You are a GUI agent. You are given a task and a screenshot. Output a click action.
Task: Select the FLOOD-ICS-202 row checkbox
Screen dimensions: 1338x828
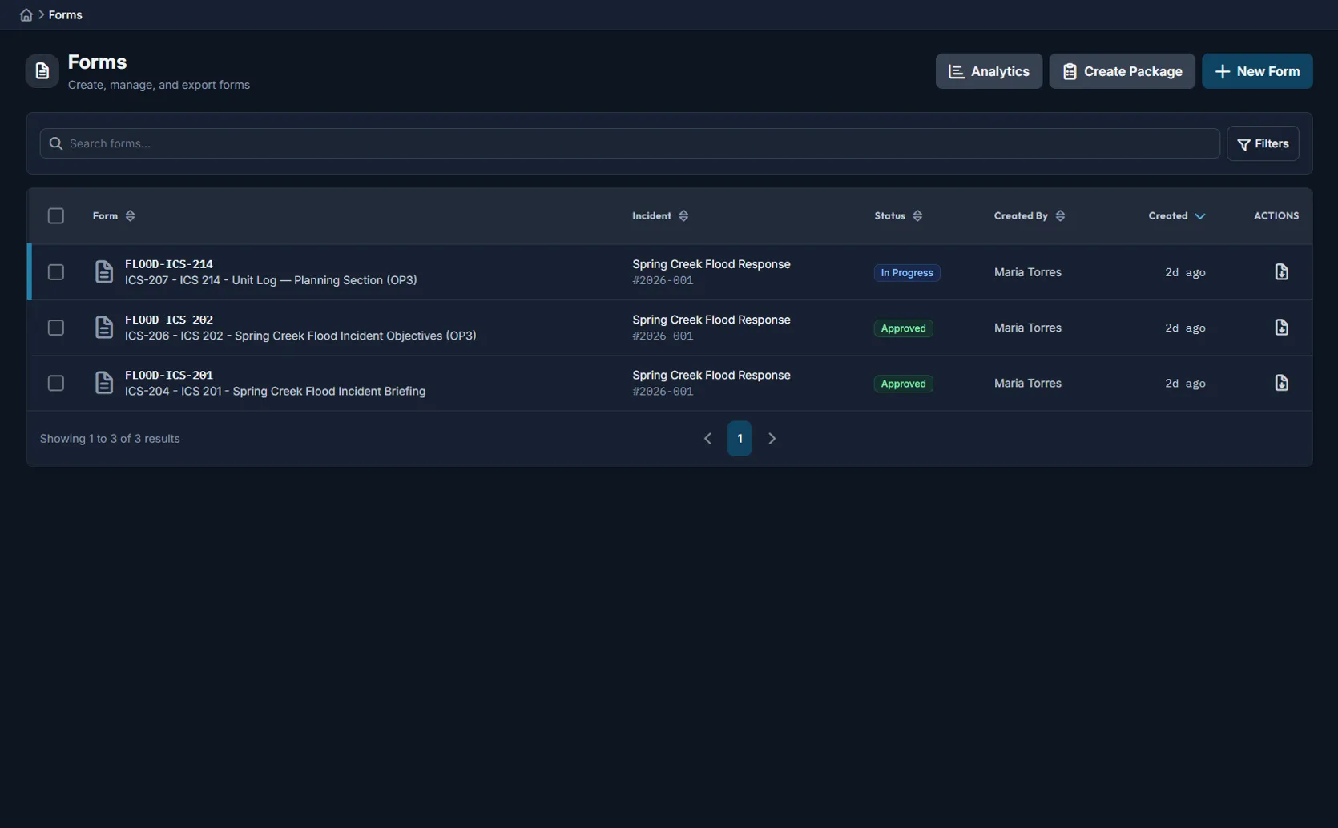point(56,328)
